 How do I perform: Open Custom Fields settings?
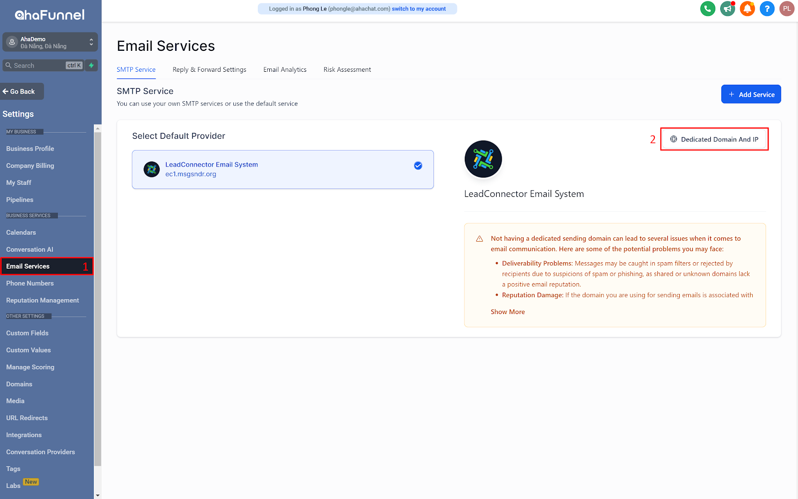[x=27, y=333]
